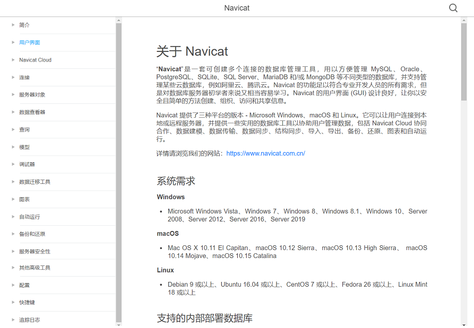The height and width of the screenshot is (328, 474).
Task: Expand the 配置 section arrow
Action: tap(13, 285)
